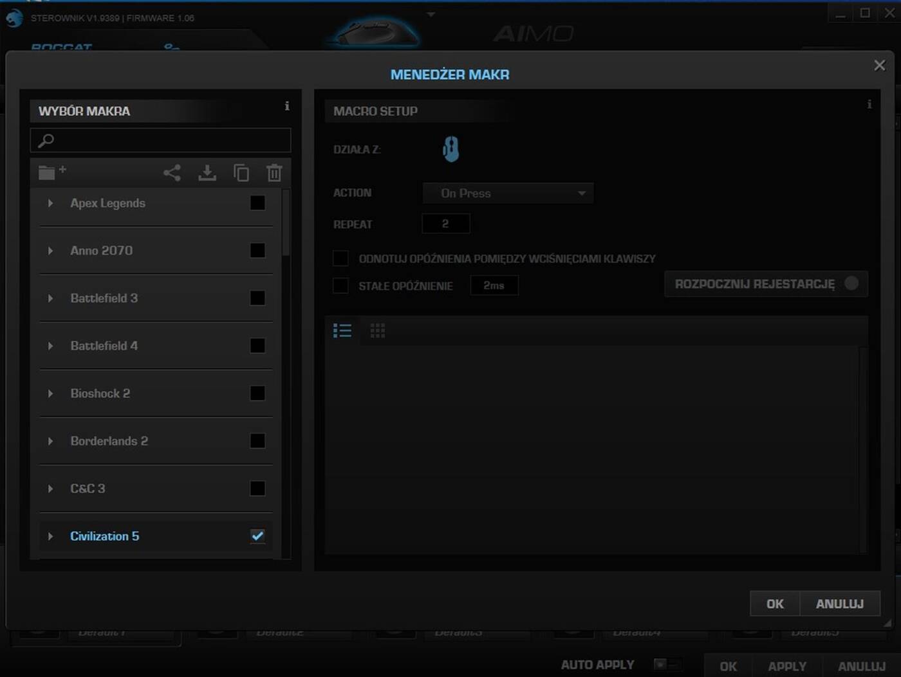Click ROZPOCZNIJ REJESTRACJĘ to start recording

coord(766,284)
